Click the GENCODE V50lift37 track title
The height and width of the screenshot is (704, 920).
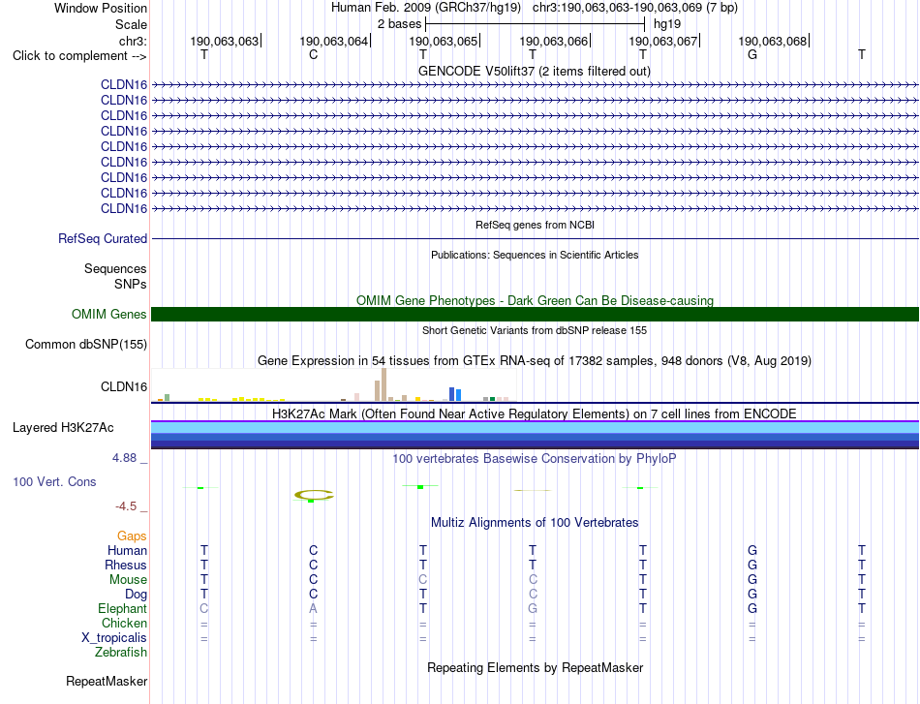pyautogui.click(x=534, y=71)
